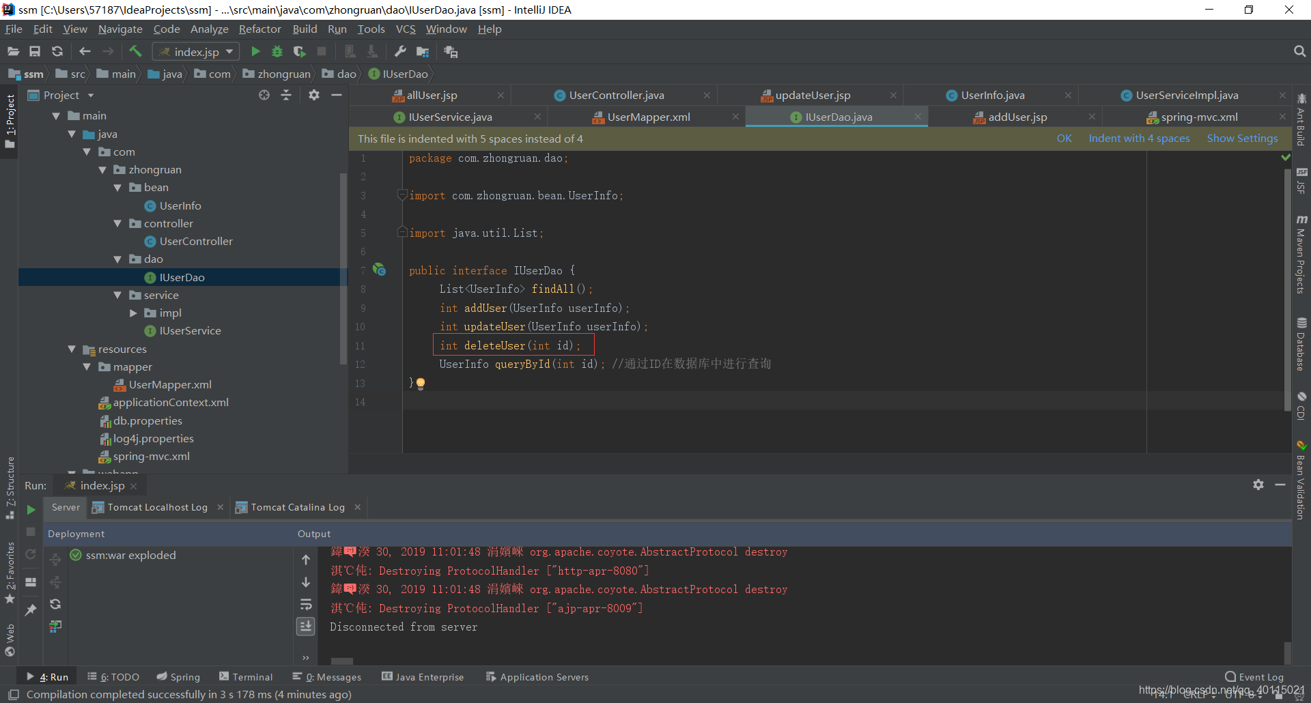Start debugging with the bug icon
The width and height of the screenshot is (1311, 703).
point(277,51)
